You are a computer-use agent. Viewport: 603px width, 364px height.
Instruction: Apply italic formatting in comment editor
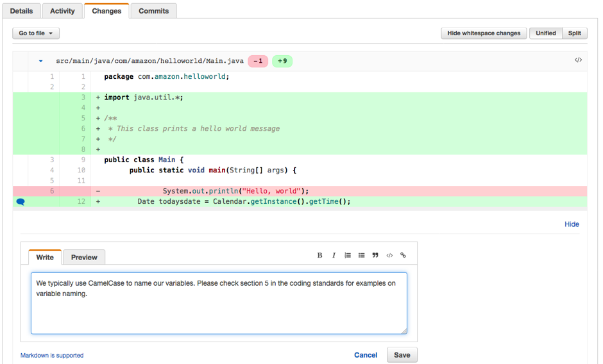pos(334,255)
